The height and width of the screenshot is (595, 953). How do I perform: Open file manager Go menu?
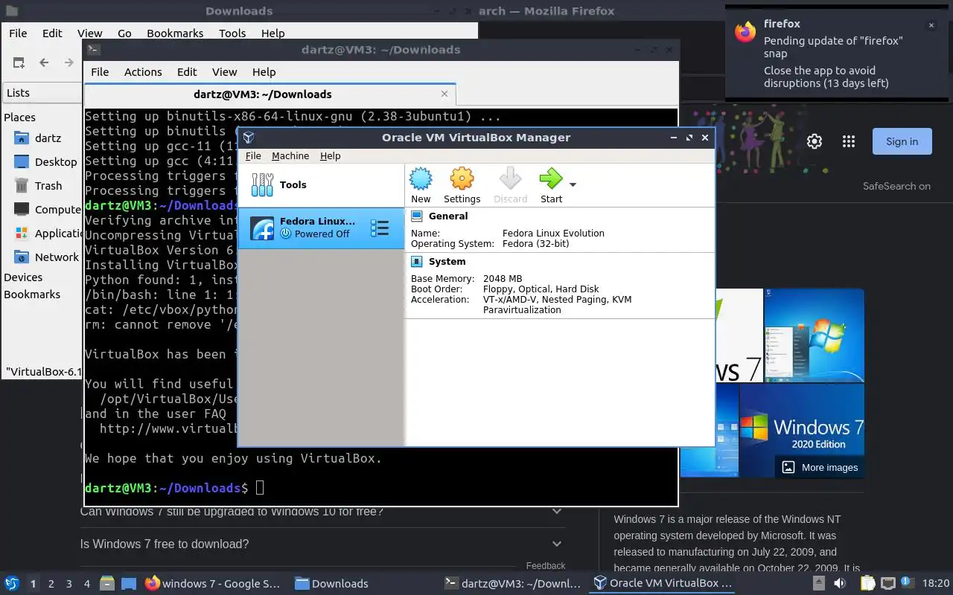pyautogui.click(x=124, y=33)
